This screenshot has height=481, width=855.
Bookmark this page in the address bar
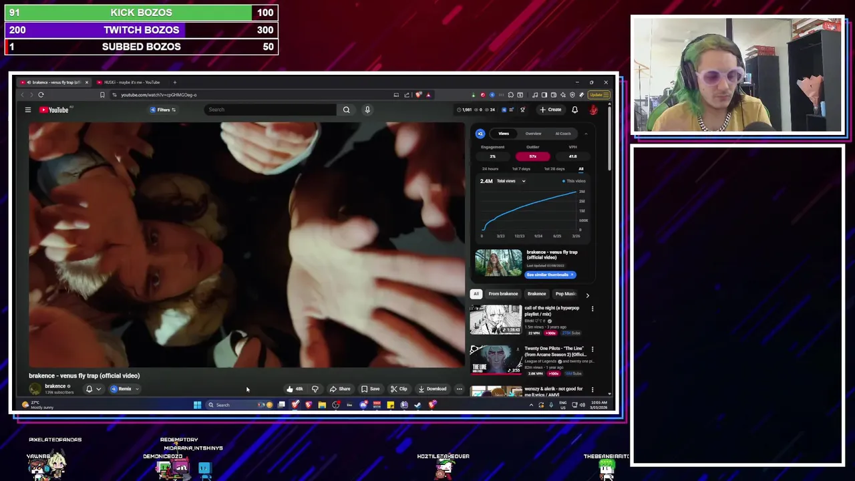(x=102, y=95)
